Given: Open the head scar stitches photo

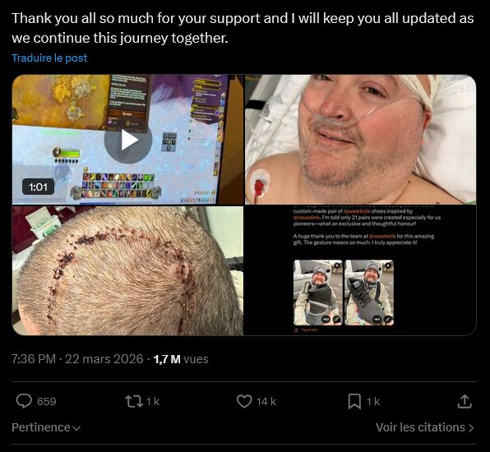Looking at the screenshot, I should [127, 271].
